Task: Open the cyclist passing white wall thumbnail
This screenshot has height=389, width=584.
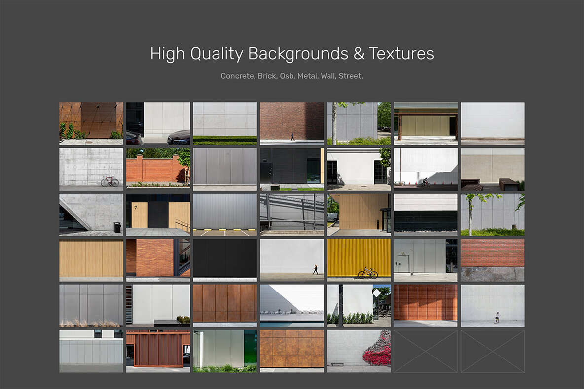Action: 425,168
